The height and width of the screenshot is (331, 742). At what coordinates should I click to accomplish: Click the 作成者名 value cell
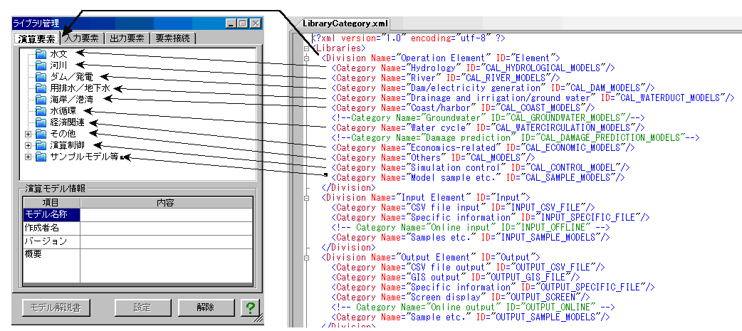click(x=165, y=228)
